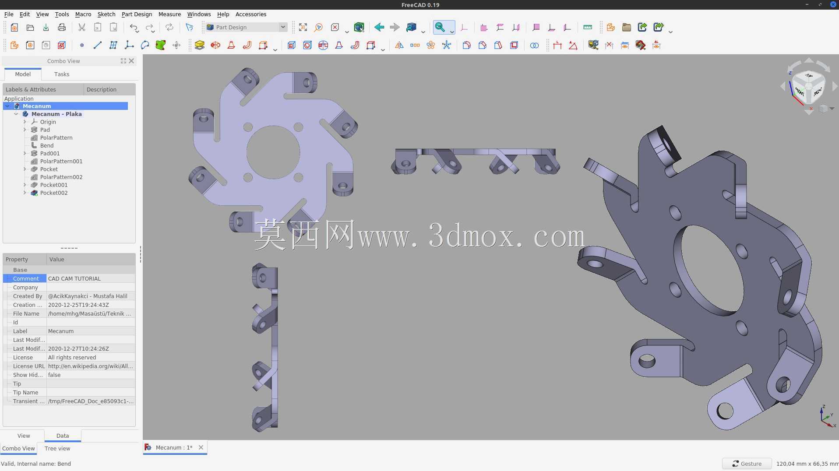The image size is (839, 471).
Task: Click the License URL value
Action: 91,366
